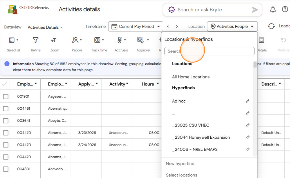Open the People actions icon
The height and width of the screenshot is (184, 290).
(75, 40)
